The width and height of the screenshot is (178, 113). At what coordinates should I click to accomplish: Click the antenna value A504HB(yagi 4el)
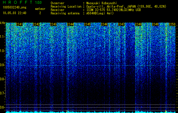point(100,13)
